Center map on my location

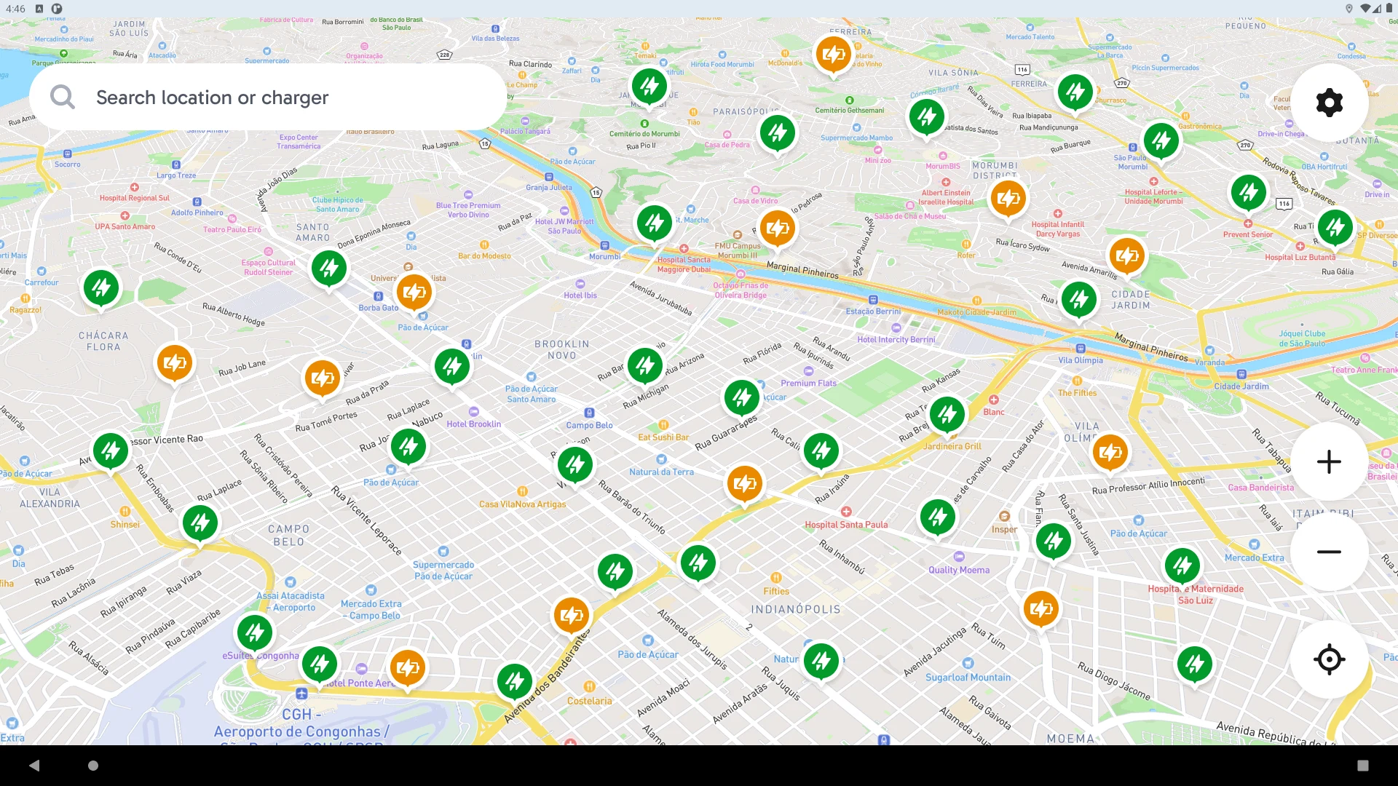click(x=1329, y=659)
